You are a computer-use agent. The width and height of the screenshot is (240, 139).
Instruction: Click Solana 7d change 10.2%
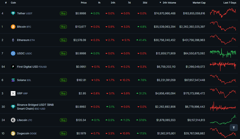tap(125, 80)
